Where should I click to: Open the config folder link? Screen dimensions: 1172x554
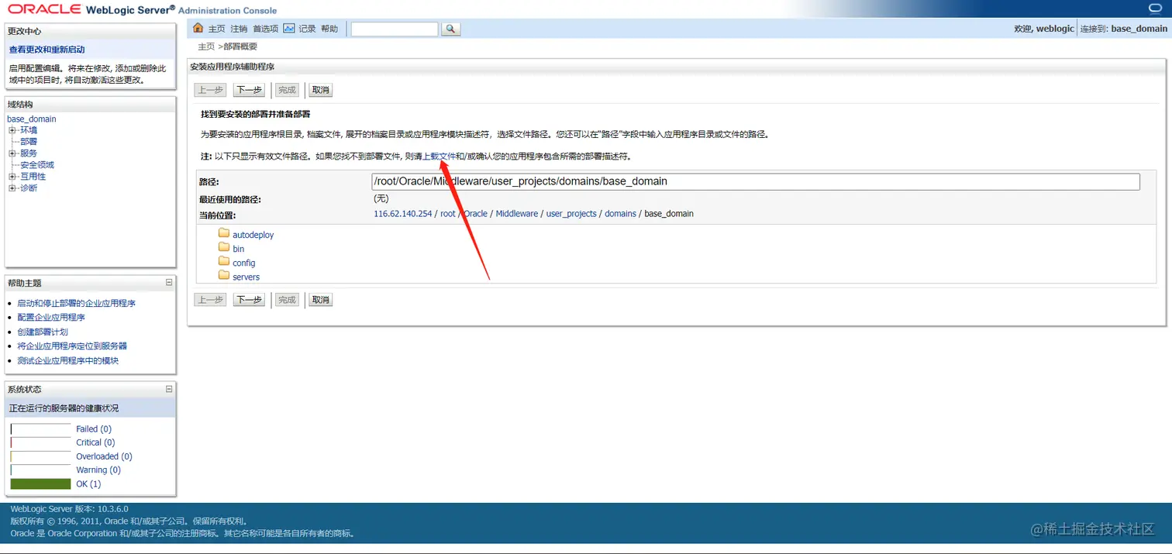(244, 263)
